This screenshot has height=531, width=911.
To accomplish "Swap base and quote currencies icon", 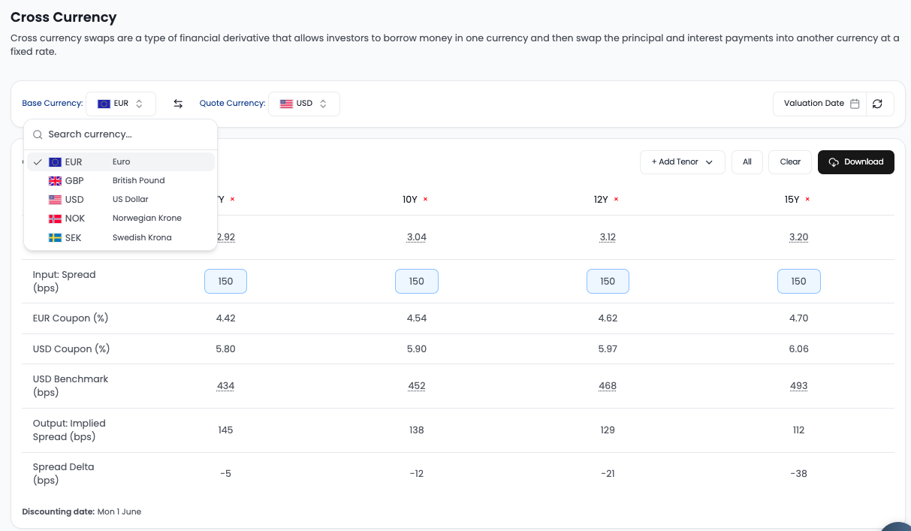I will 178,104.
